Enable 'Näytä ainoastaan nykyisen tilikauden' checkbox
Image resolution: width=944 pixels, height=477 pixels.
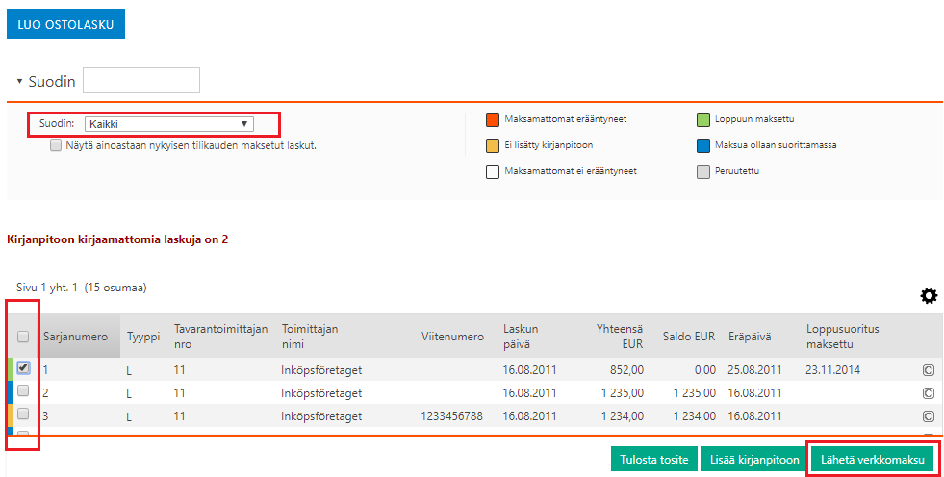[x=56, y=146]
